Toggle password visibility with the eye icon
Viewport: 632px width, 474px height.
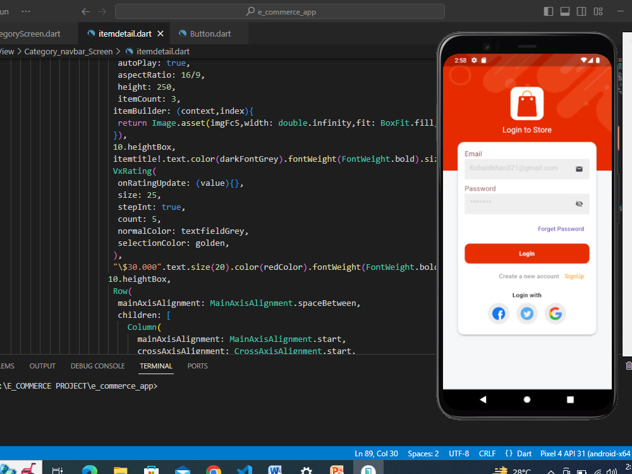coord(579,204)
